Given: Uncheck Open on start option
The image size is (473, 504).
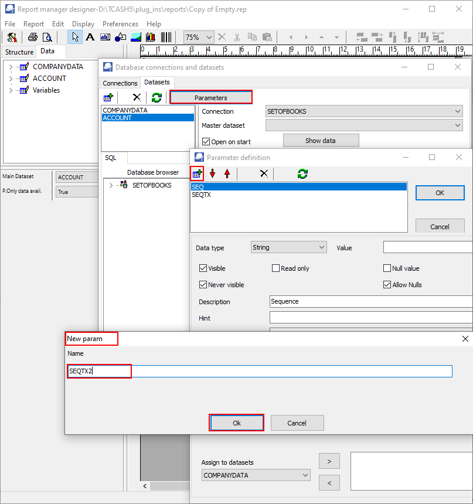Looking at the screenshot, I should [x=206, y=141].
